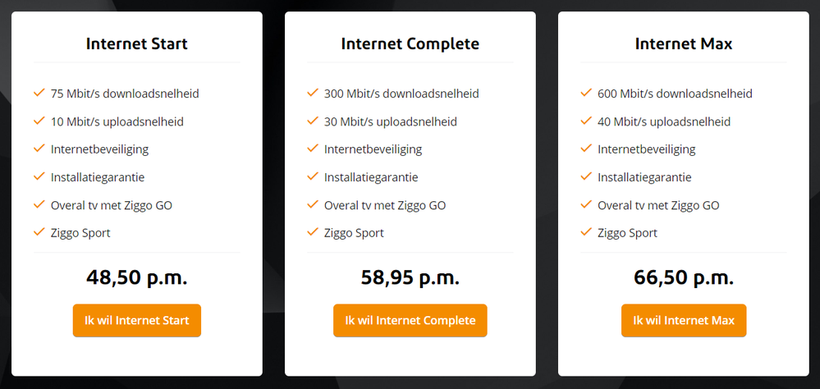The image size is (820, 389).
Task: Click the 48,50 p.m. price
Action: (136, 277)
